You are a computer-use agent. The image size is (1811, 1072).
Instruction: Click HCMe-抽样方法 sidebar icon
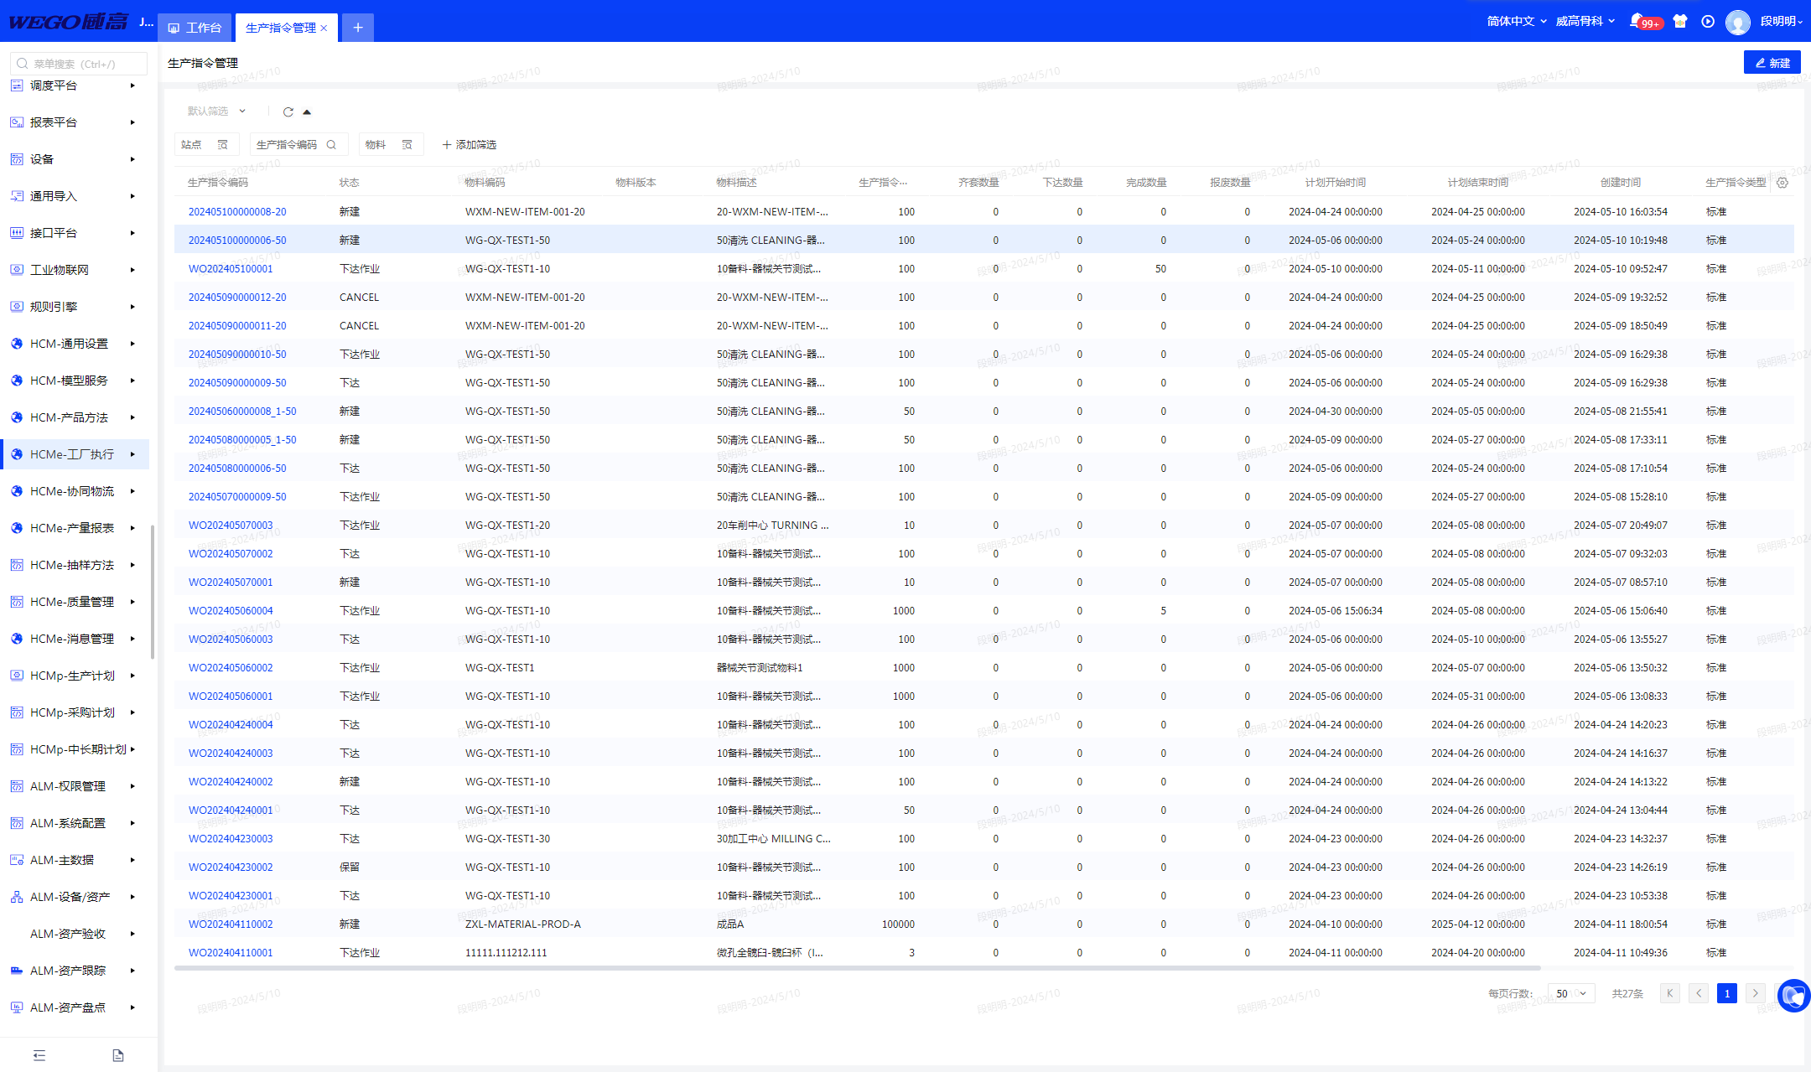(17, 565)
